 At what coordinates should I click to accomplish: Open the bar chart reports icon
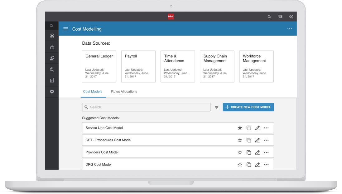click(52, 80)
